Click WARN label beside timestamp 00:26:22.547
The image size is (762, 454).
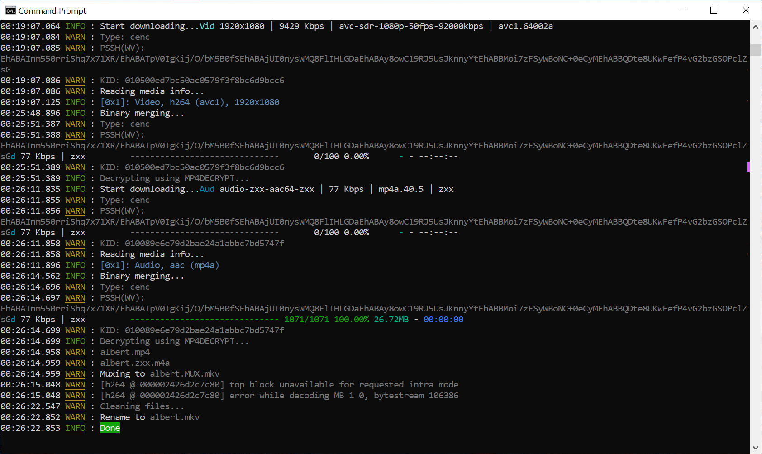(75, 406)
